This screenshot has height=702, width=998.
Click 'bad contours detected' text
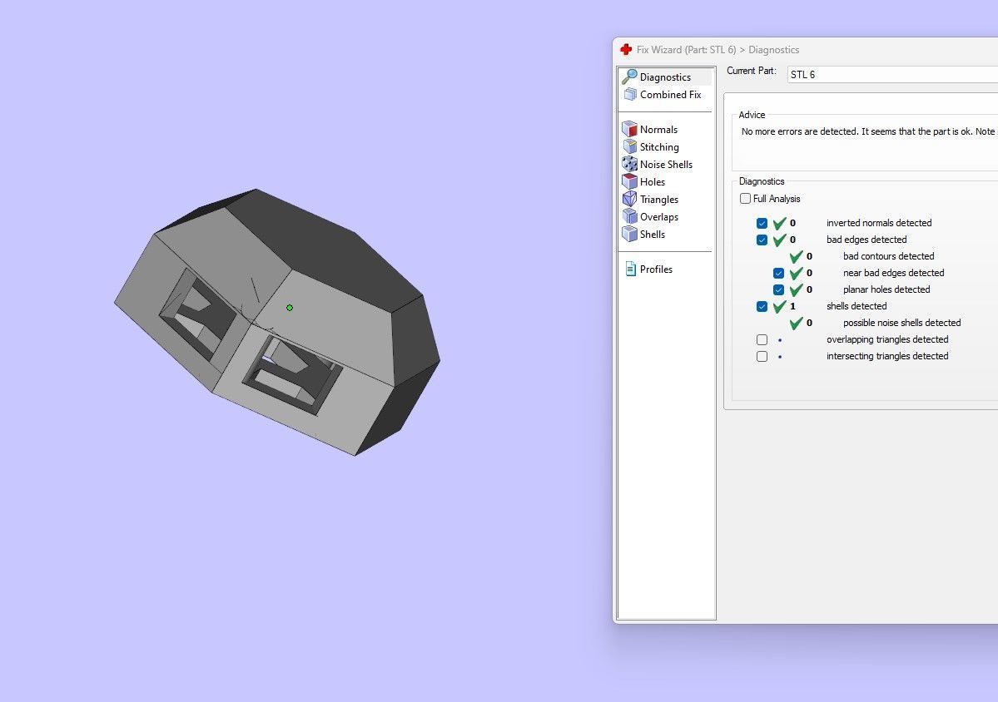coord(888,256)
